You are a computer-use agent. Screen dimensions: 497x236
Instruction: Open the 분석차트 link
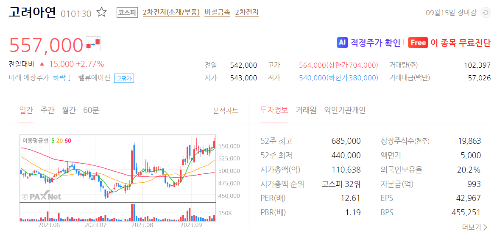click(226, 110)
